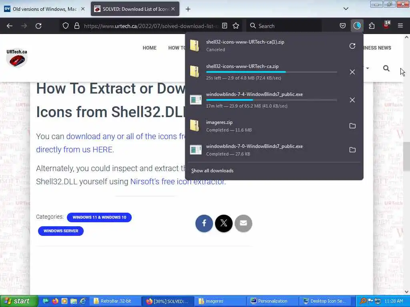Open tracking protection shield icon
The height and width of the screenshot is (307, 410).
66,26
